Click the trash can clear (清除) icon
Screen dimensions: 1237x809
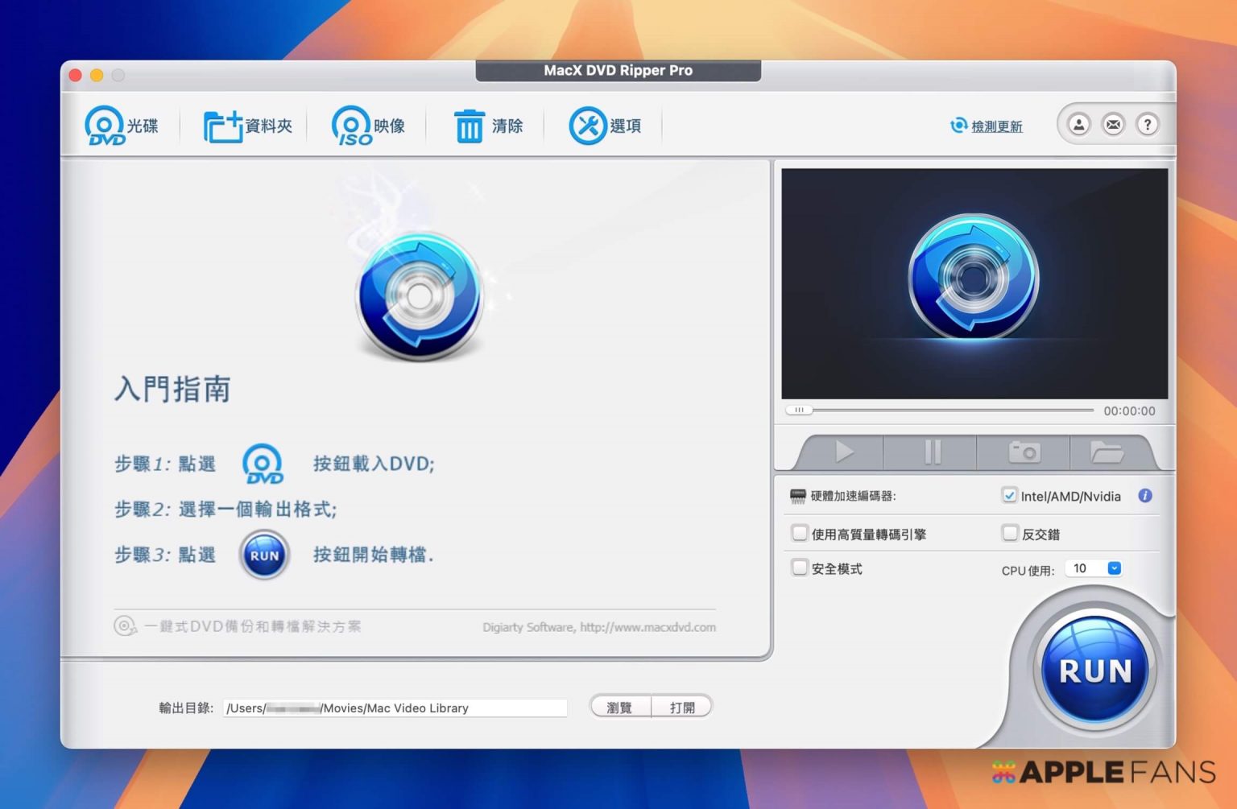pyautogui.click(x=469, y=126)
